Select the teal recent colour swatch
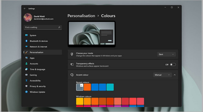Screen dimensions: 203x112 pos(110,87)
